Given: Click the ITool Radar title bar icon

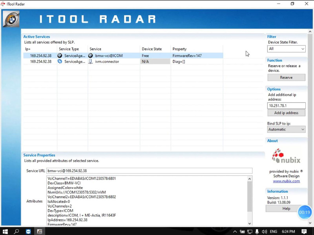Looking at the screenshot, I should pyautogui.click(x=3, y=4).
